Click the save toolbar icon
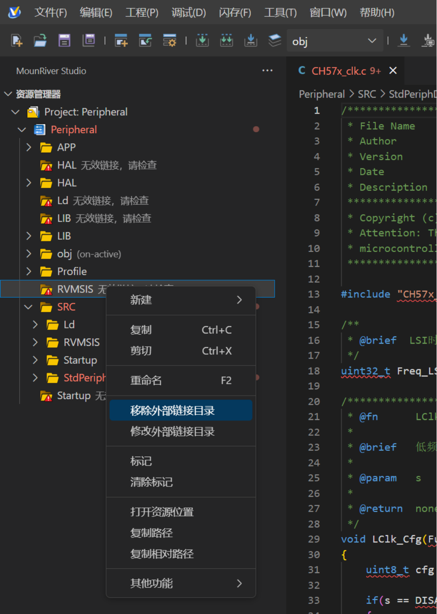This screenshot has height=614, width=437. click(x=64, y=41)
